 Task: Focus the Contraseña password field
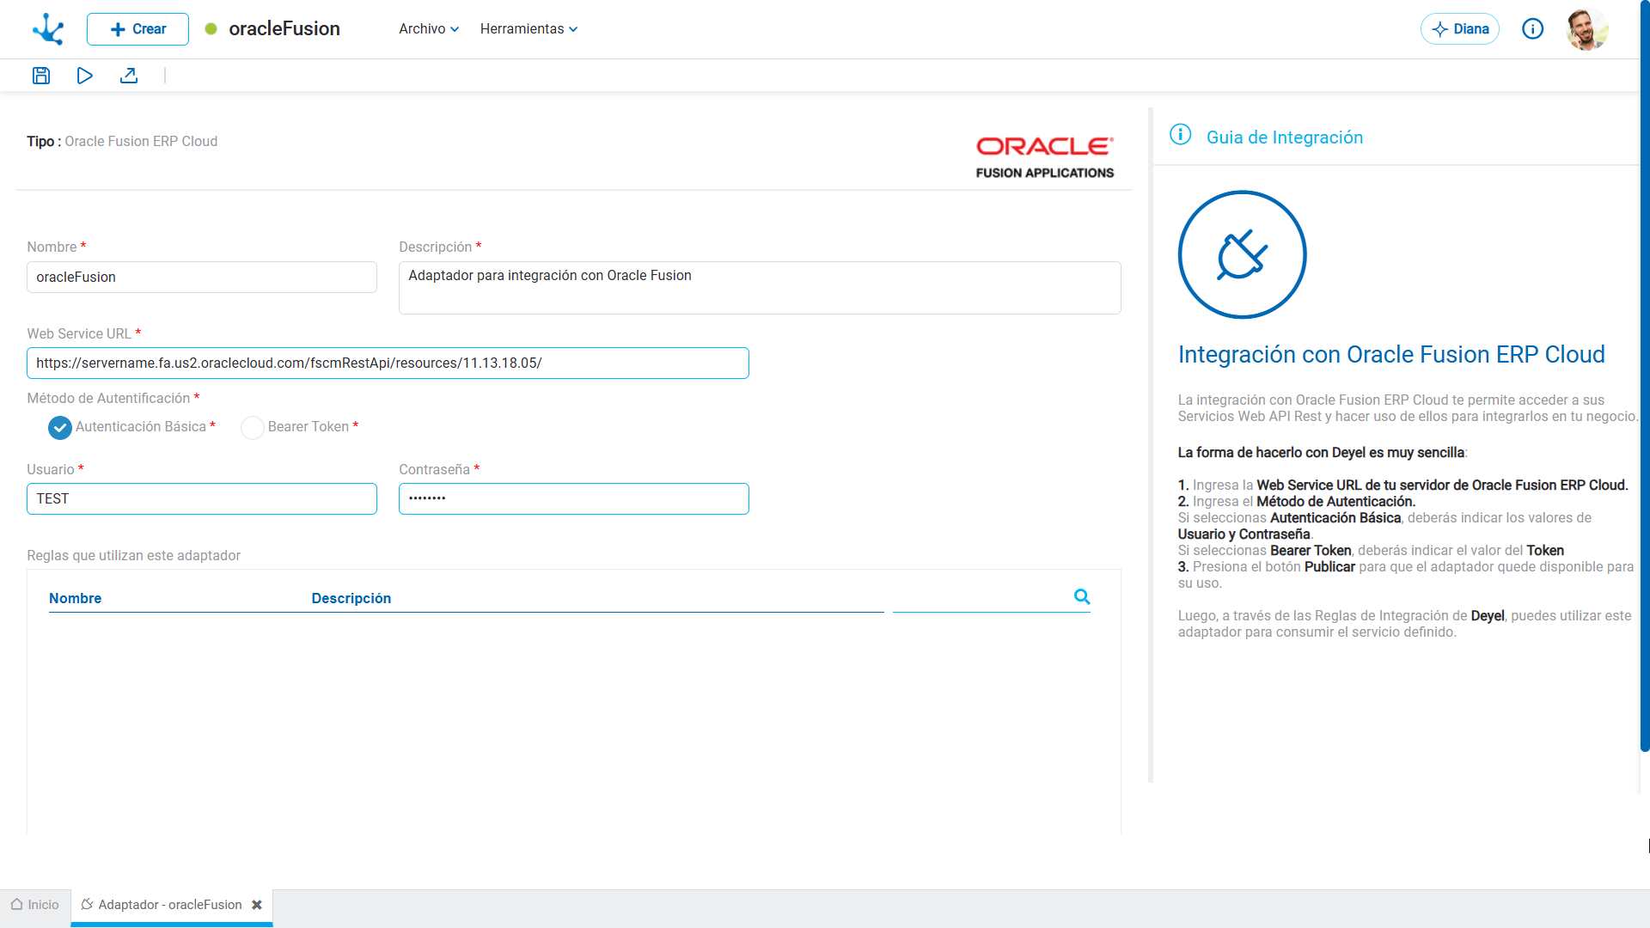coord(574,498)
